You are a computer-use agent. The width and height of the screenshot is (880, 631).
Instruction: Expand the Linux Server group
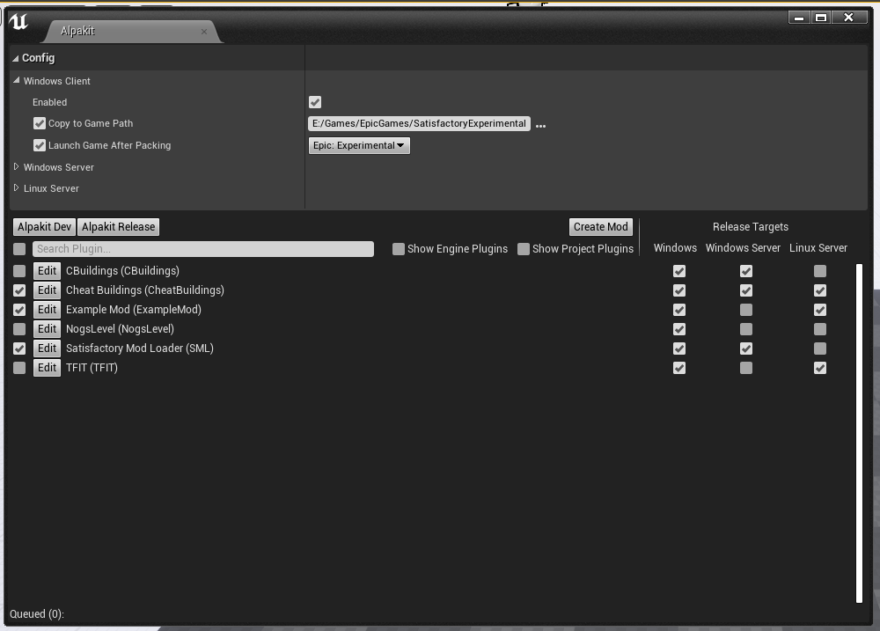coord(16,188)
